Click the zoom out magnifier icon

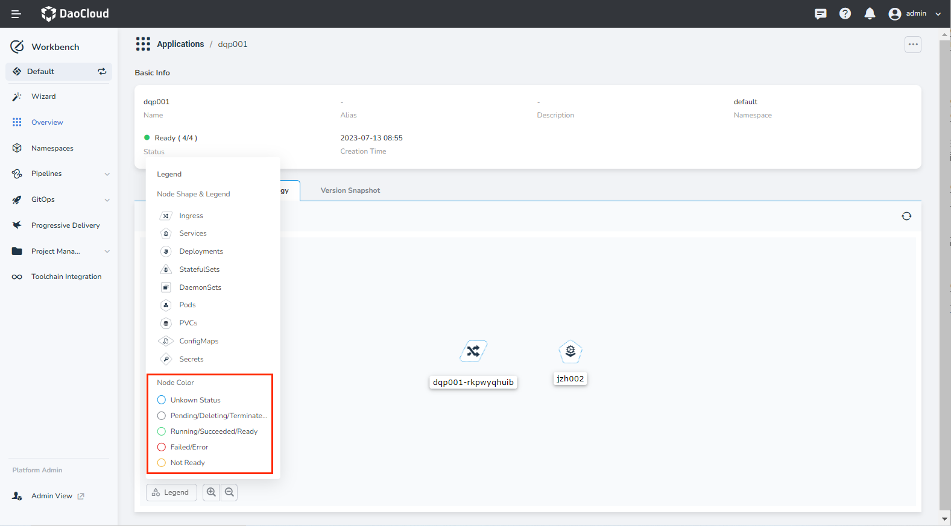229,492
